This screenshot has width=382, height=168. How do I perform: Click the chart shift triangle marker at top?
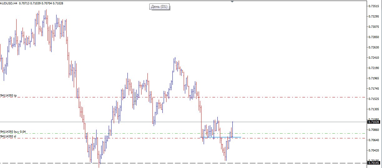point(232,2)
